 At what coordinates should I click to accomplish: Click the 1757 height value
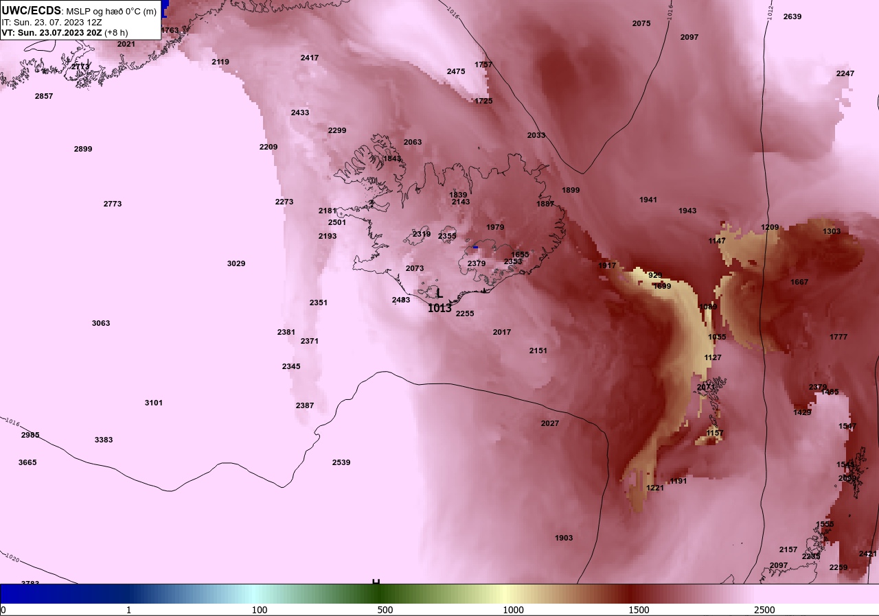click(483, 64)
